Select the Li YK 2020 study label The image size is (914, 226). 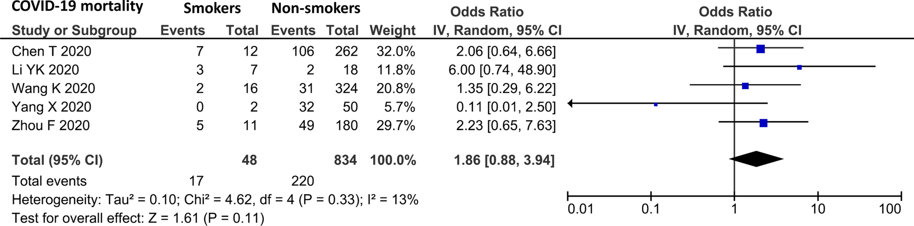[45, 70]
